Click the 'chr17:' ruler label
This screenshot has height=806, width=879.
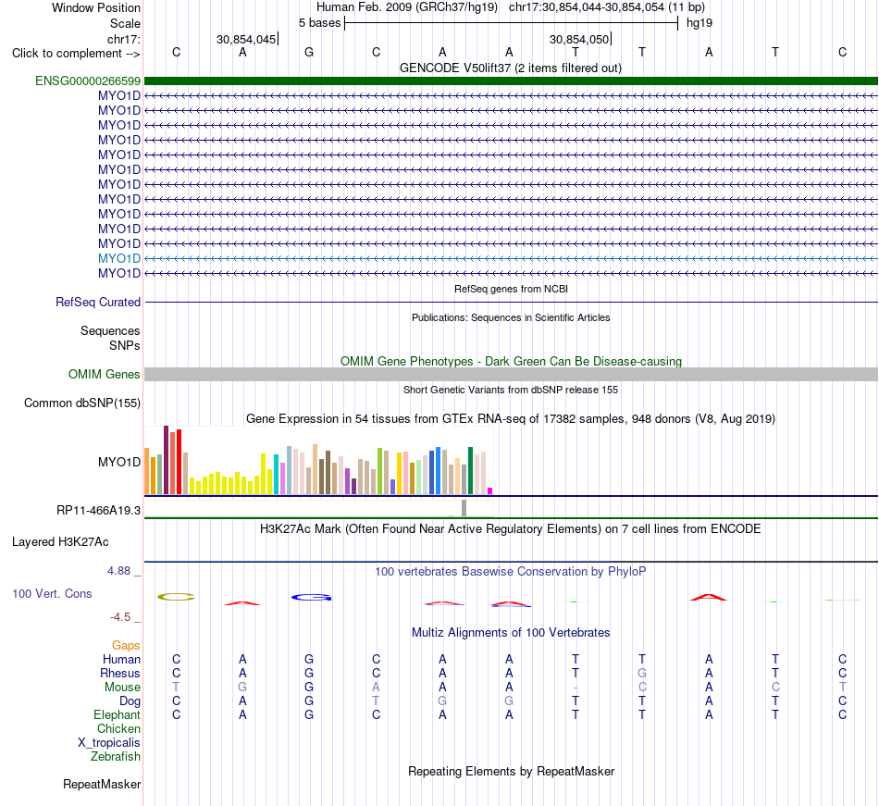point(123,39)
